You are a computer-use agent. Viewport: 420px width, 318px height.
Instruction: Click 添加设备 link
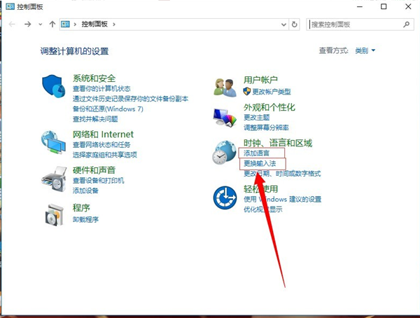[x=85, y=191]
